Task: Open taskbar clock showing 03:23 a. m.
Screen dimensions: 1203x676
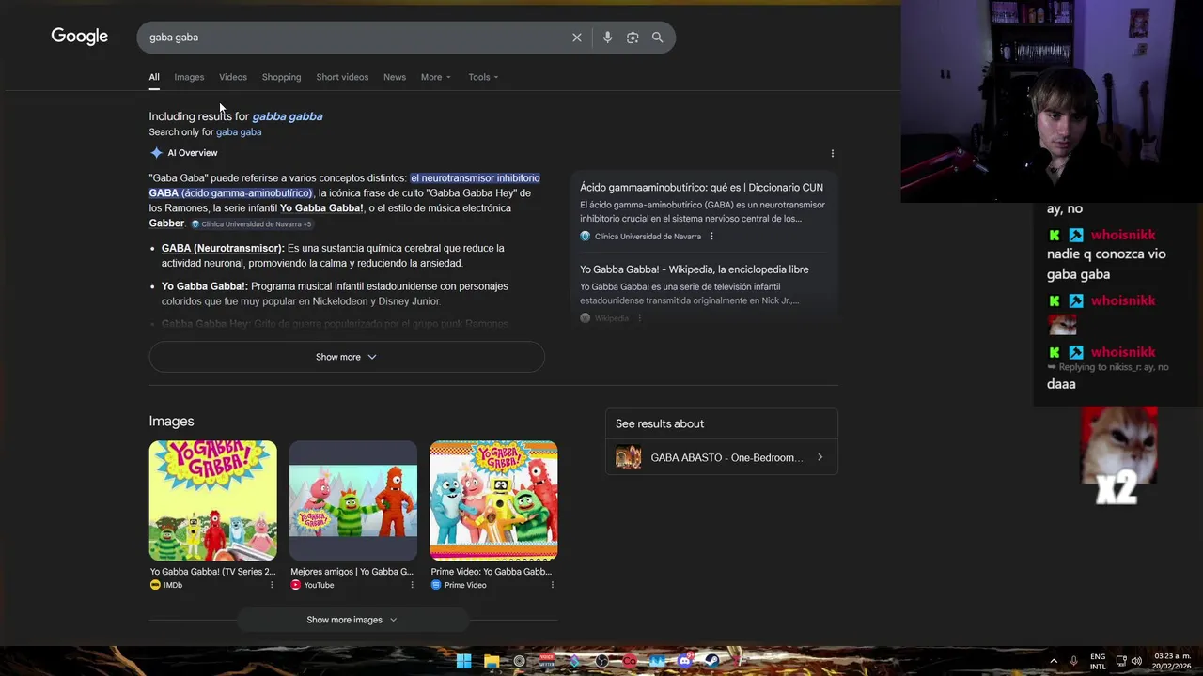Action: coord(1172,661)
